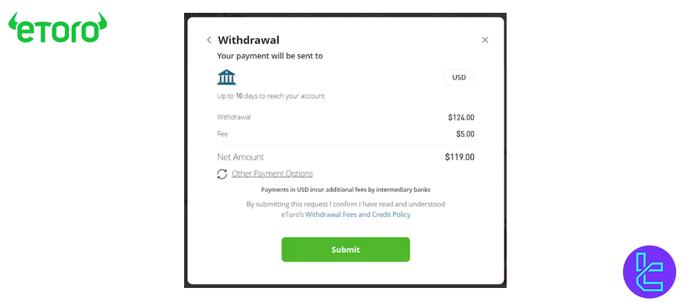Click the $124.00 withdrawal amount
This screenshot has height=303, width=684.
[461, 117]
